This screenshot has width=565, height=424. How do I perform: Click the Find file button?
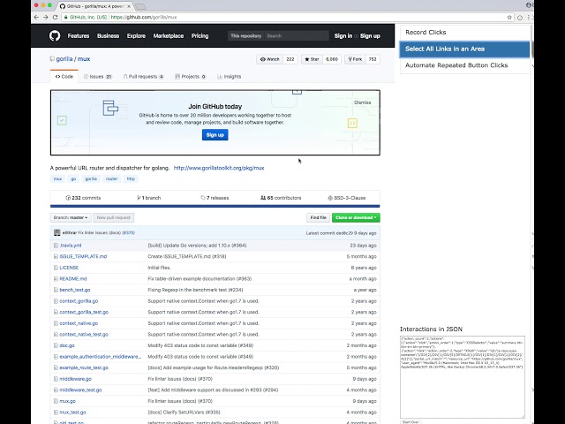318,217
